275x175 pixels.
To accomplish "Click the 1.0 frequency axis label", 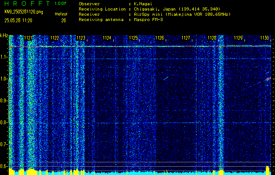I will pyautogui.click(x=3, y=79).
